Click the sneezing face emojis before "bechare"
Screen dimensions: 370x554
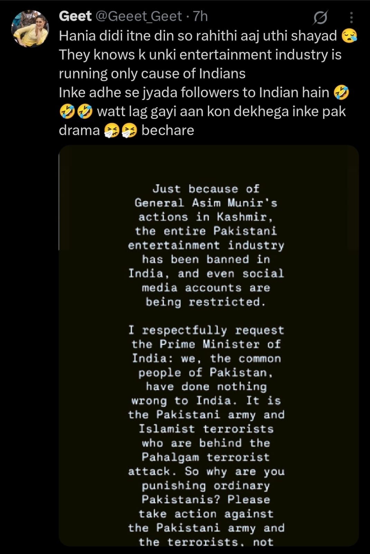click(121, 131)
